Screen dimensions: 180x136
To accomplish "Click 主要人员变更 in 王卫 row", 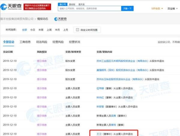I will (x=73, y=134).
